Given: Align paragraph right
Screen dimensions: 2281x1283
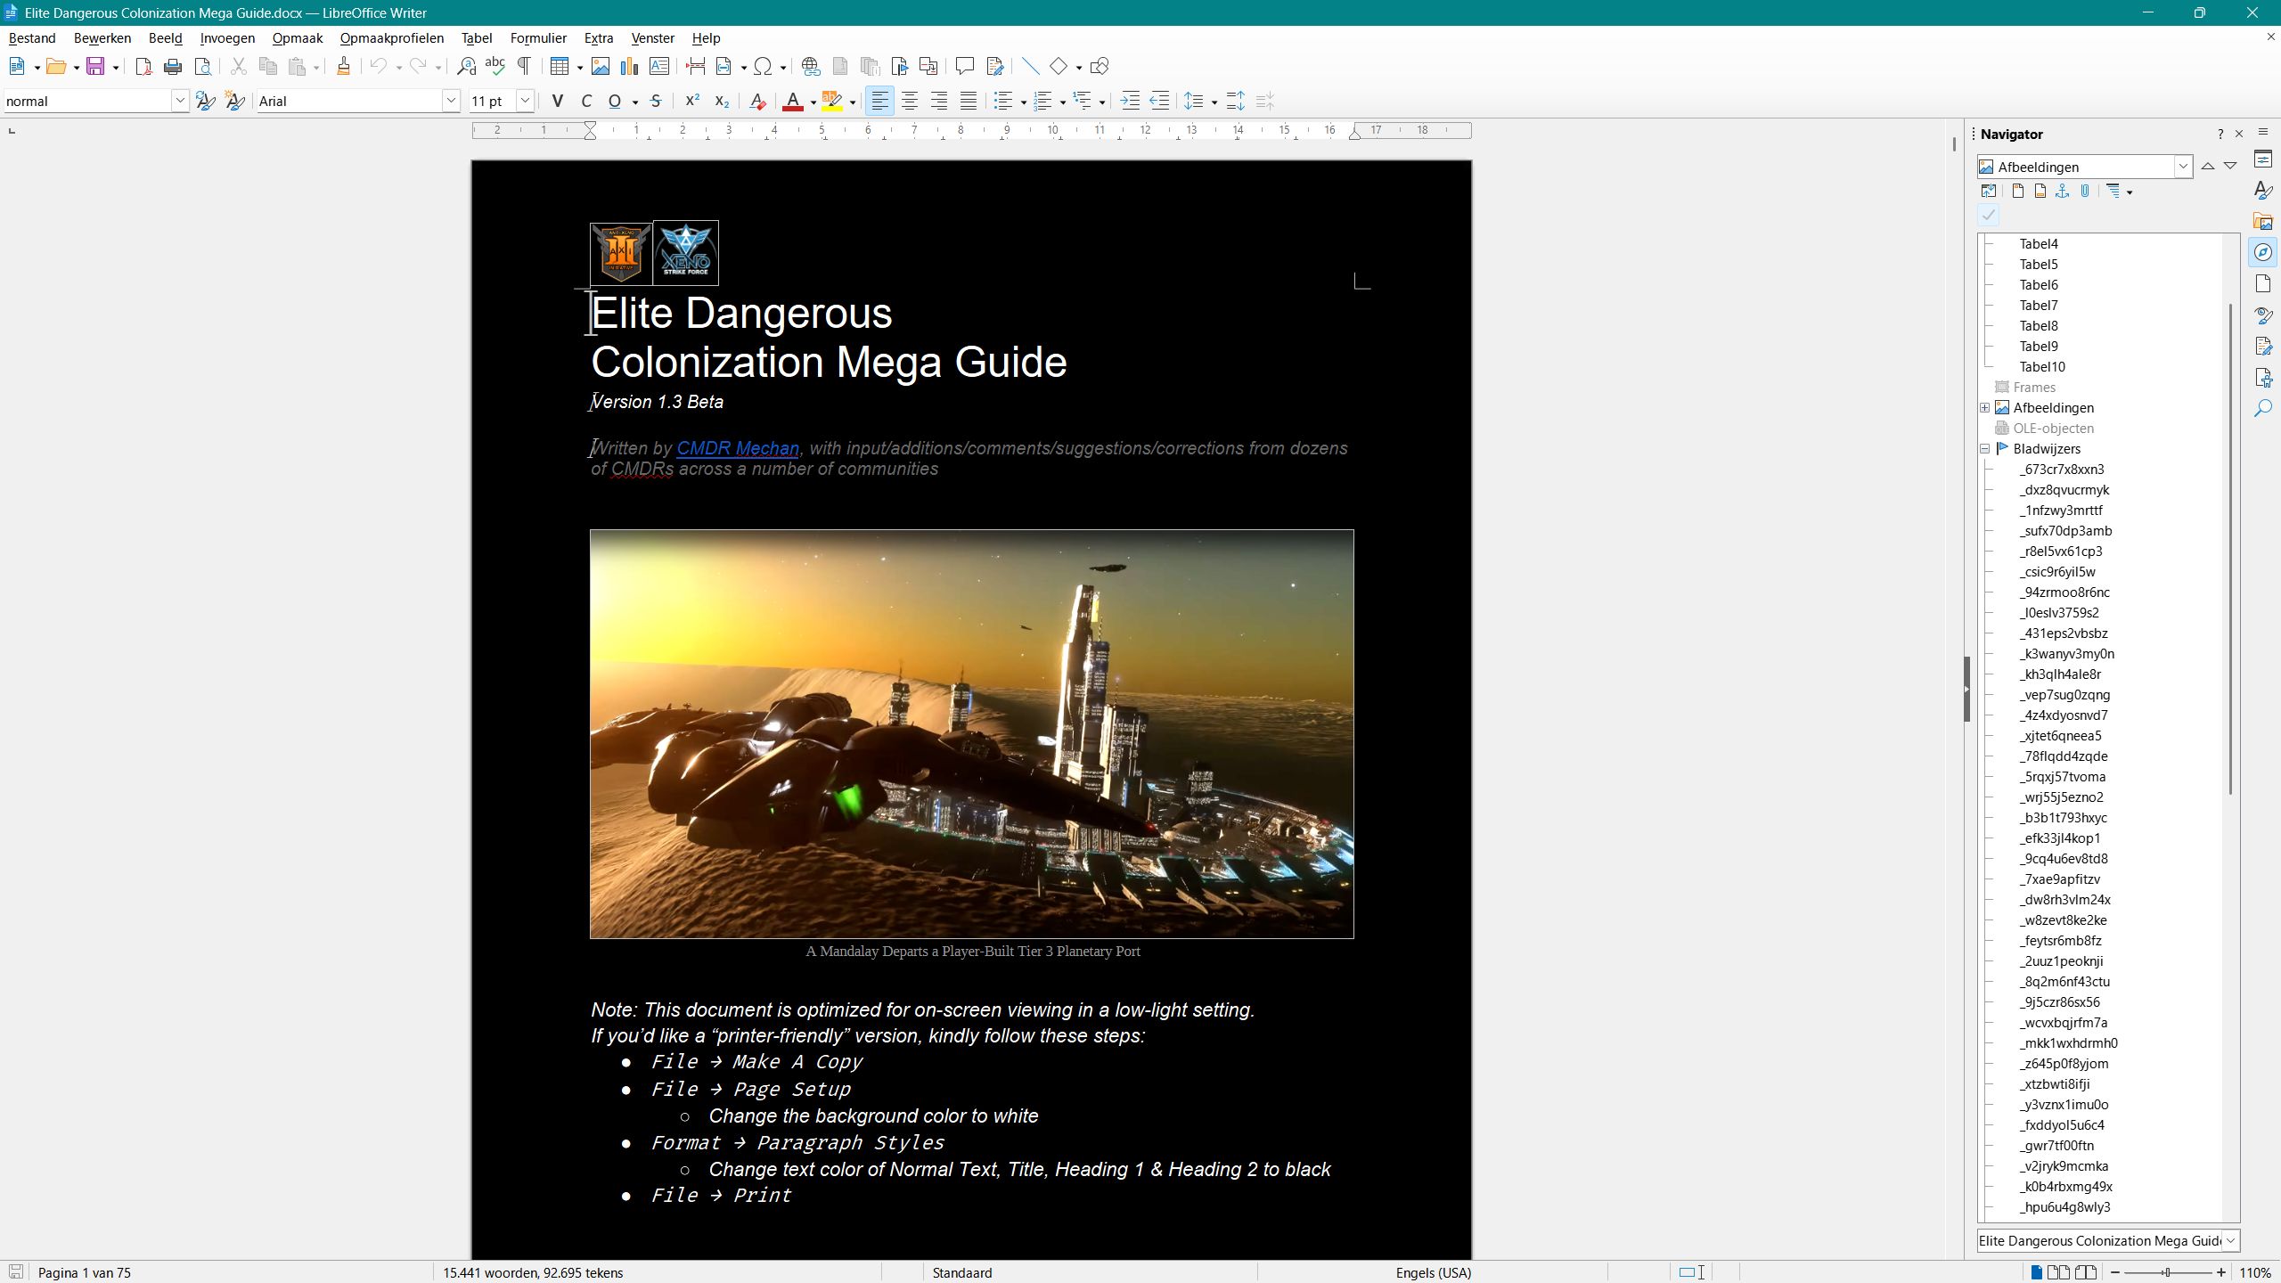Looking at the screenshot, I should 939,101.
